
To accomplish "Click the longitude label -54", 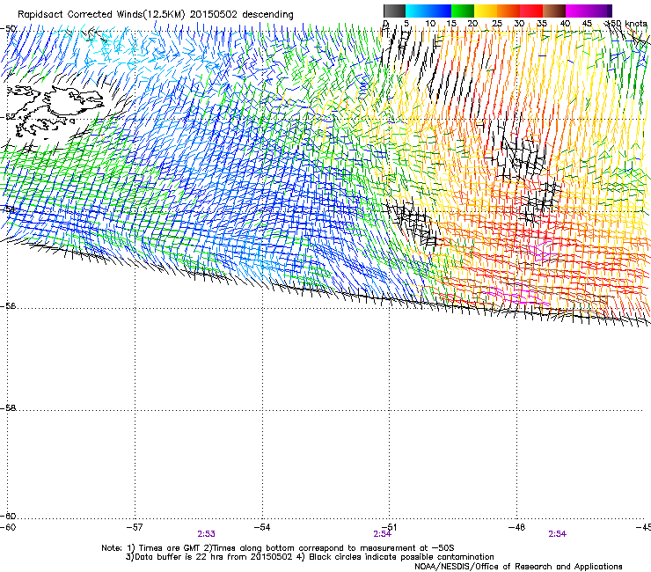I will [262, 527].
